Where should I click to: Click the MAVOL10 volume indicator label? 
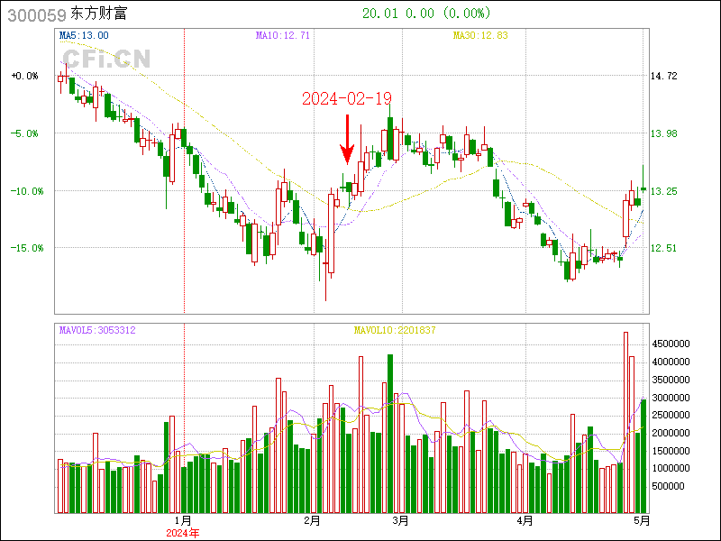(x=394, y=331)
